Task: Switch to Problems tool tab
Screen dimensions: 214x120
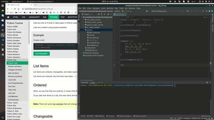Action: pos(100,116)
